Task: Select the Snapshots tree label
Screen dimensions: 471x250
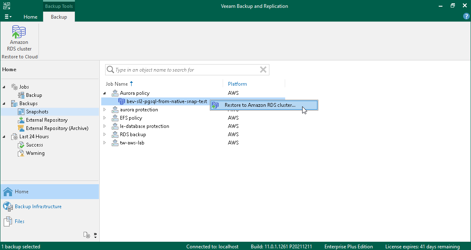Action: (x=37, y=112)
